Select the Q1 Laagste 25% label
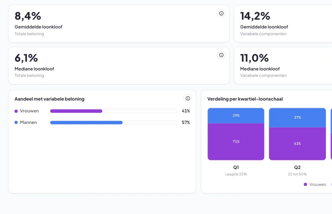Viewport: 332px width, 214px height. pyautogui.click(x=236, y=171)
